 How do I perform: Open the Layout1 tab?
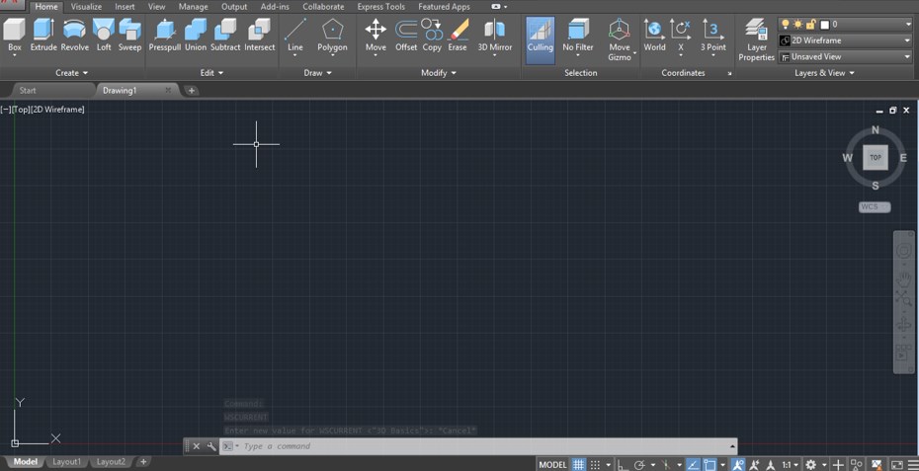click(x=66, y=462)
